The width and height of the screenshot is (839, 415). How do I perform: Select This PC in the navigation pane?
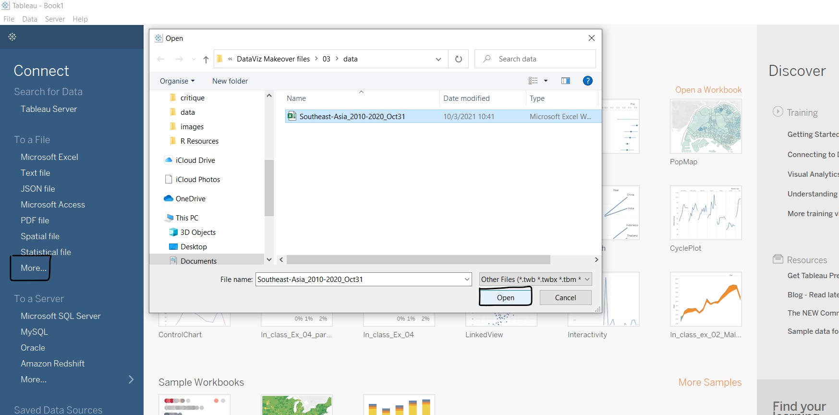pos(187,218)
